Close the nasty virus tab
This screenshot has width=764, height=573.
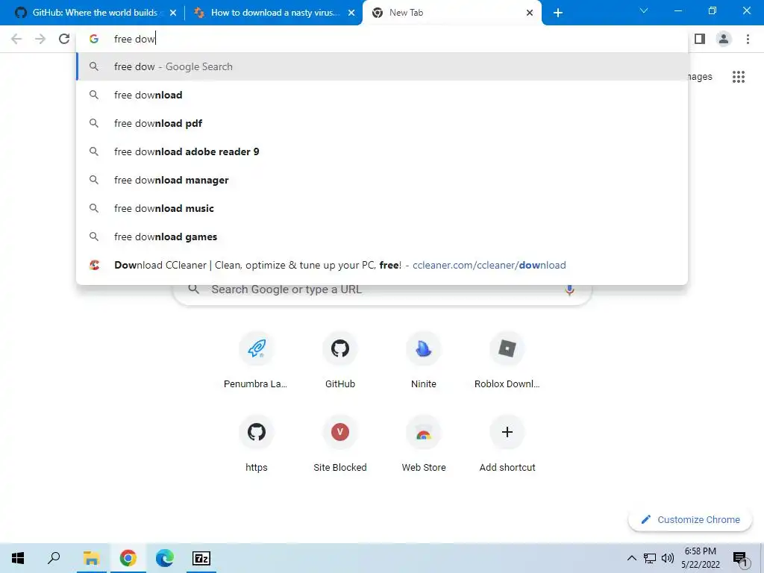click(351, 13)
